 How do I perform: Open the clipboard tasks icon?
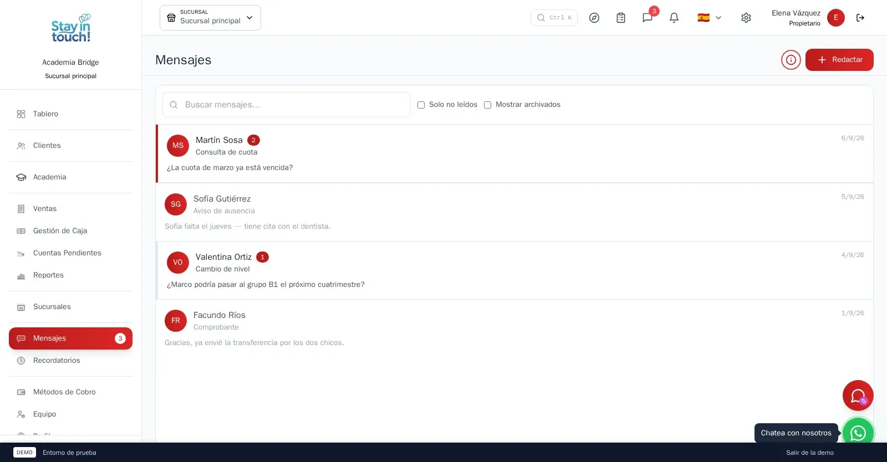[x=621, y=18]
